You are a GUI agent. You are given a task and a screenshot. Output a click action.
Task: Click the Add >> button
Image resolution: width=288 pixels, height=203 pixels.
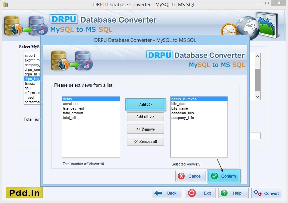click(145, 104)
